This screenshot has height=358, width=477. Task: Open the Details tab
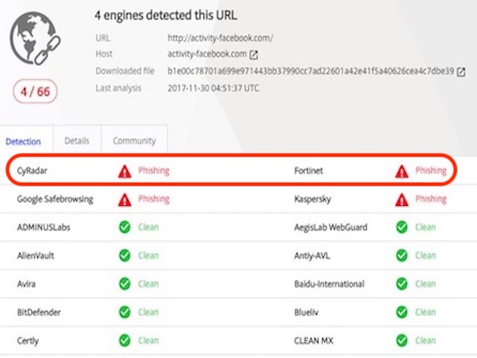[77, 141]
